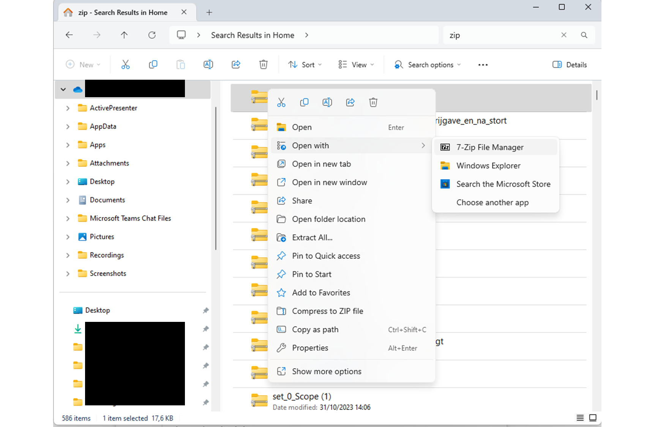Viewport: 655px width, 427px height.
Task: Toggle the Details pane
Action: coord(570,65)
